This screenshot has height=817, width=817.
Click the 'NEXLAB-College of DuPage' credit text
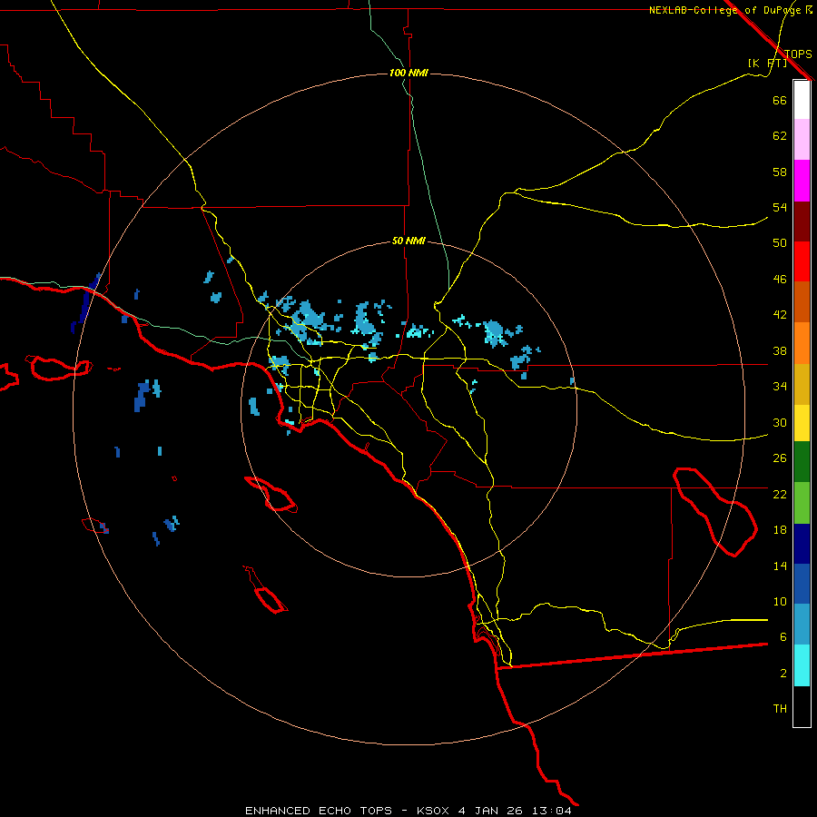pos(724,10)
